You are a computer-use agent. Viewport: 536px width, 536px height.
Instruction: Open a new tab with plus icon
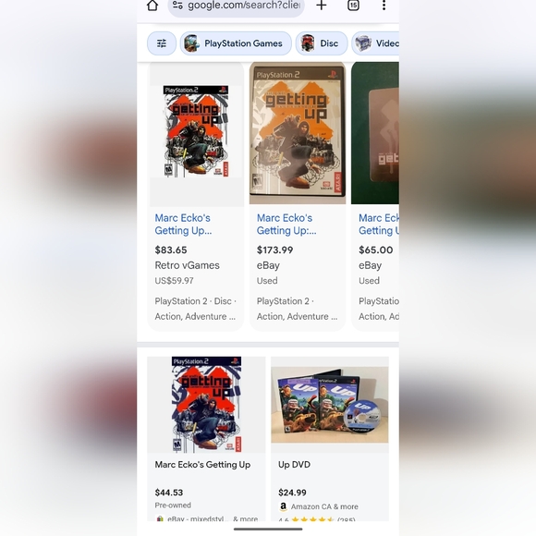(x=321, y=5)
